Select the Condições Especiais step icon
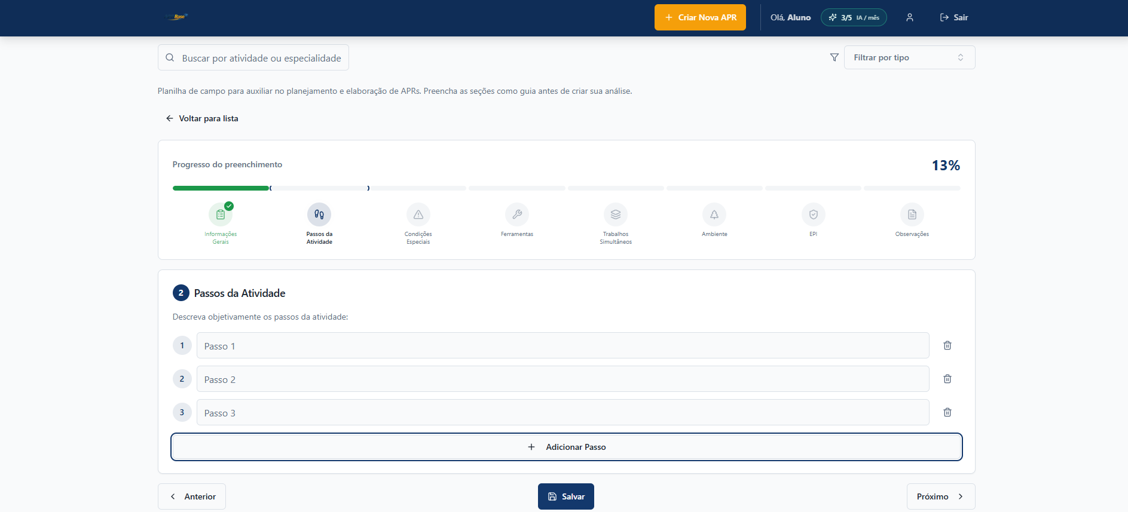Image resolution: width=1128 pixels, height=512 pixels. coord(418,214)
